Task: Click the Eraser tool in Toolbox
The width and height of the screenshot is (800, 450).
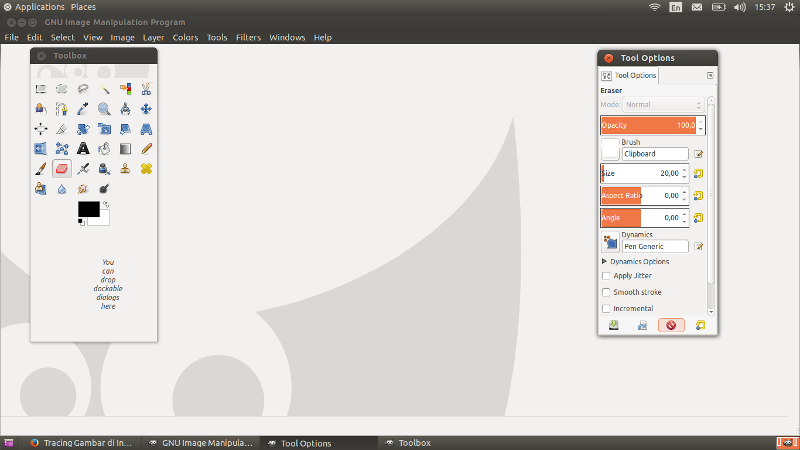Action: pos(62,169)
